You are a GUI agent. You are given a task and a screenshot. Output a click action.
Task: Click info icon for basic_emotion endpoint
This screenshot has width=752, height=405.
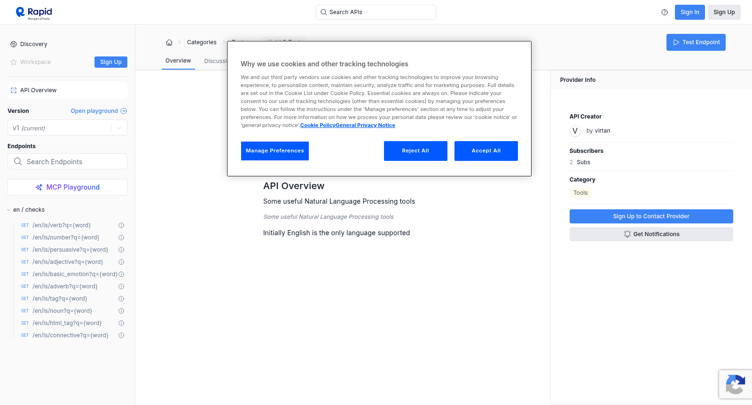pos(121,274)
